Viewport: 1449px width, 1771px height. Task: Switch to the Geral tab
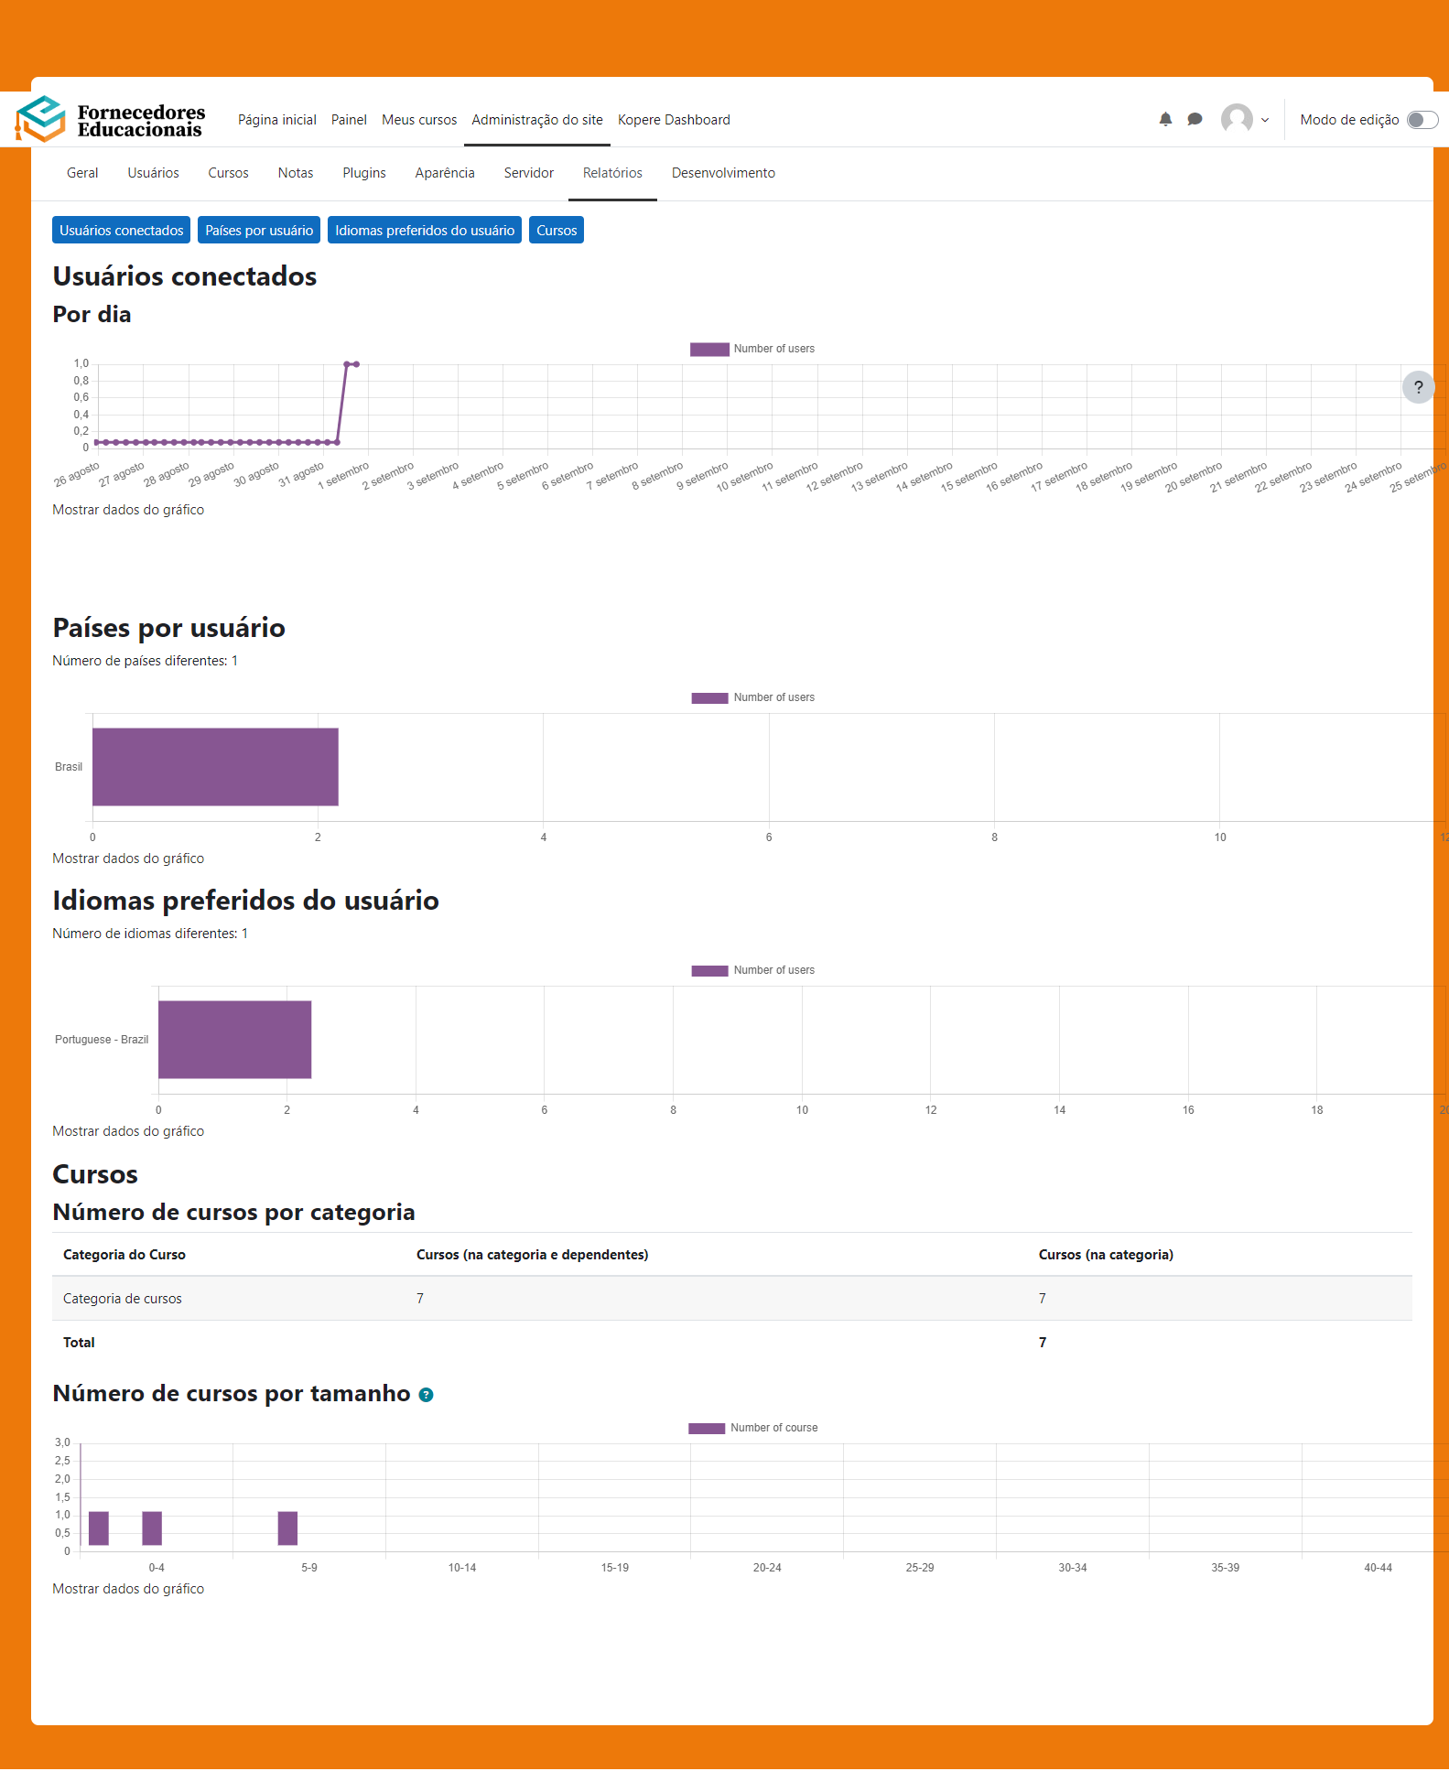(x=82, y=173)
